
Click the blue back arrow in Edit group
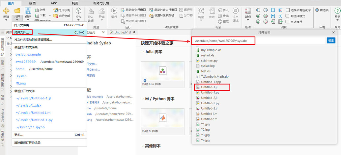(258, 10)
